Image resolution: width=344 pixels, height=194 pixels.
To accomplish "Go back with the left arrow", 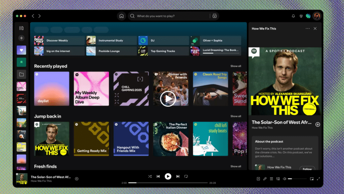I will click(33, 16).
